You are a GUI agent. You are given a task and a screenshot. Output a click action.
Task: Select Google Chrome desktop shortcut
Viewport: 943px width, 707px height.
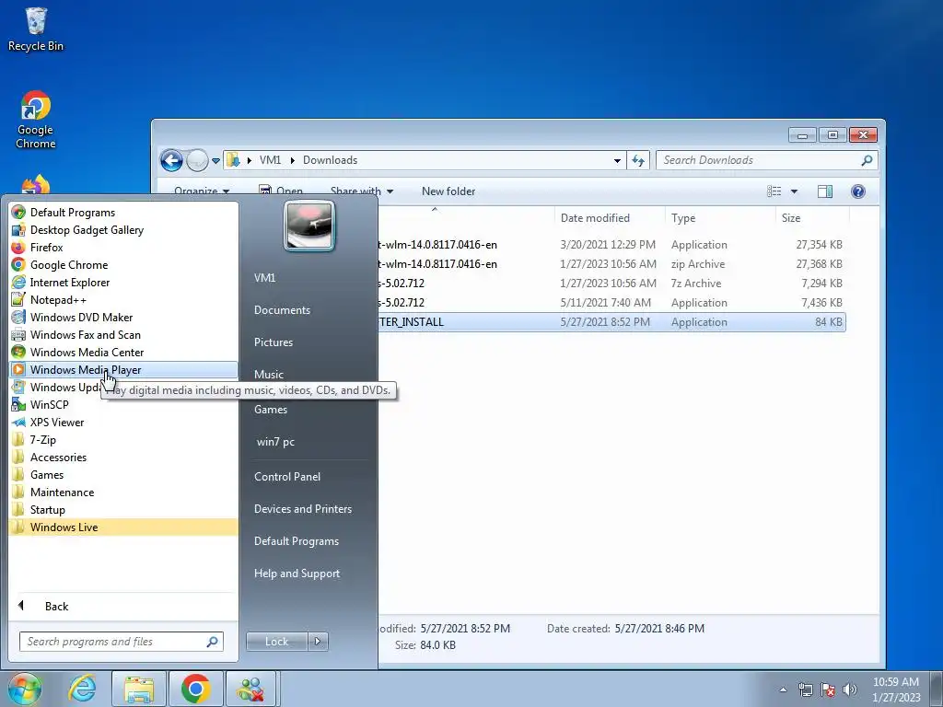point(36,120)
